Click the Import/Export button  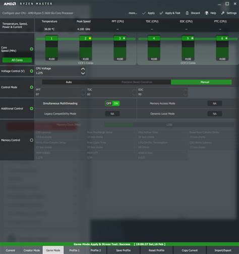(x=223, y=250)
